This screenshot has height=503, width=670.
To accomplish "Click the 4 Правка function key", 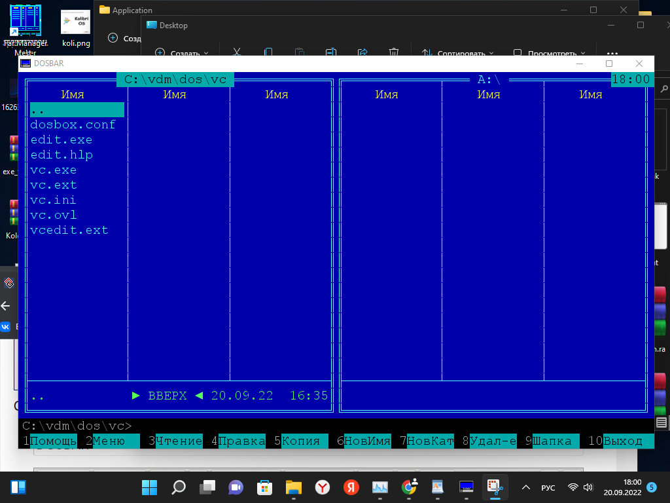I will click(238, 441).
